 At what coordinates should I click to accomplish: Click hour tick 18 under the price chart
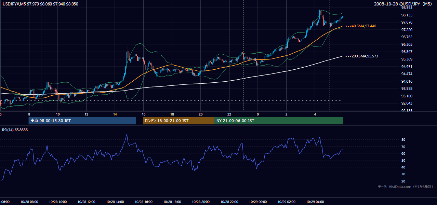click(x=172, y=114)
